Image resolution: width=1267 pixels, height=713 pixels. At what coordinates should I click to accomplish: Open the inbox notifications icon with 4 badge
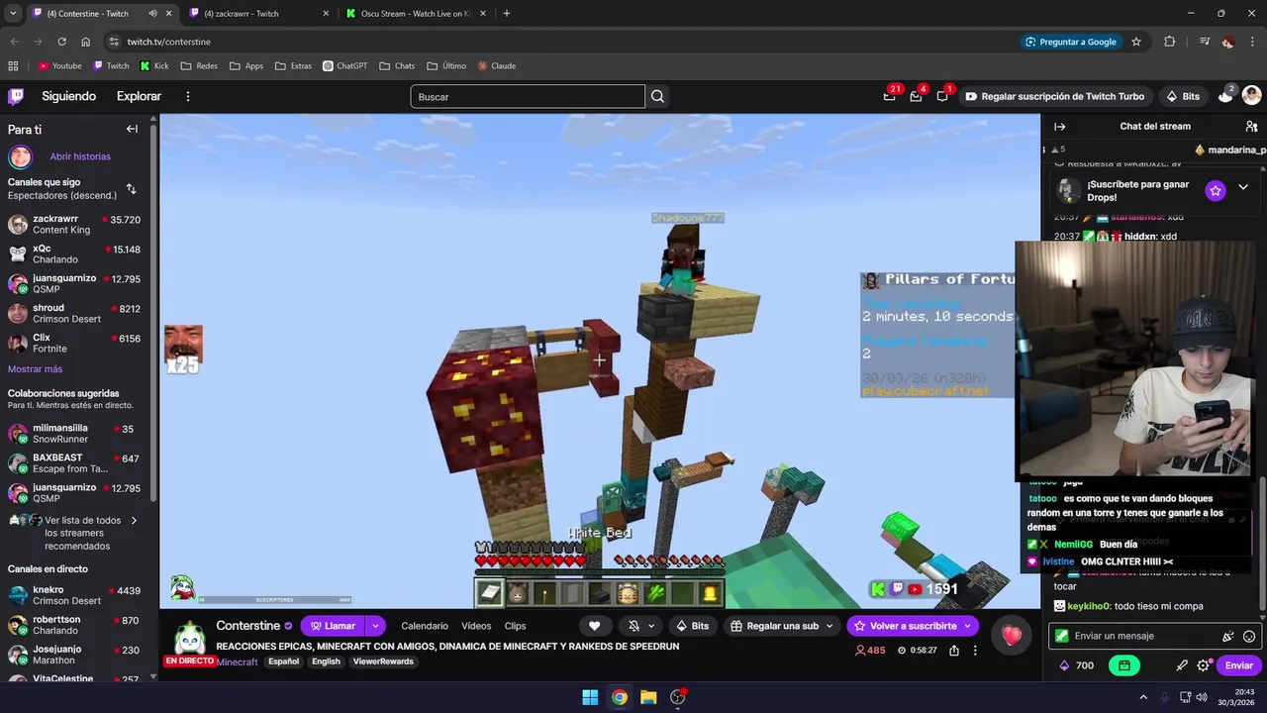click(916, 96)
